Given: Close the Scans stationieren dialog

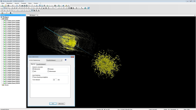Looking at the screenshot, I should coord(72,57).
